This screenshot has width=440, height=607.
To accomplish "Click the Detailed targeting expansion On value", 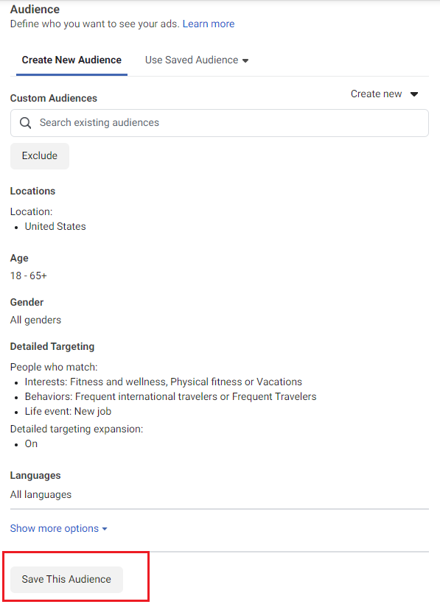I will (x=32, y=444).
